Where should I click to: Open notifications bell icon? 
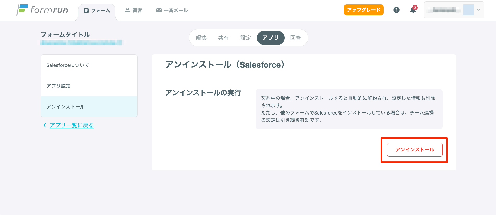[x=413, y=10]
